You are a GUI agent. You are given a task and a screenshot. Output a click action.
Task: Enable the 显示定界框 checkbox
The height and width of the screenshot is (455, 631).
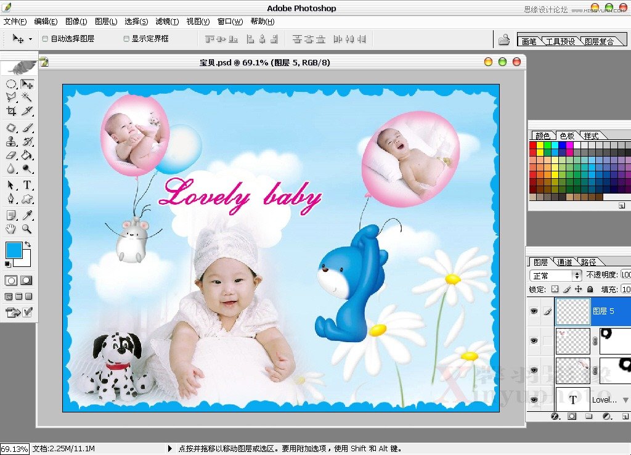click(126, 39)
